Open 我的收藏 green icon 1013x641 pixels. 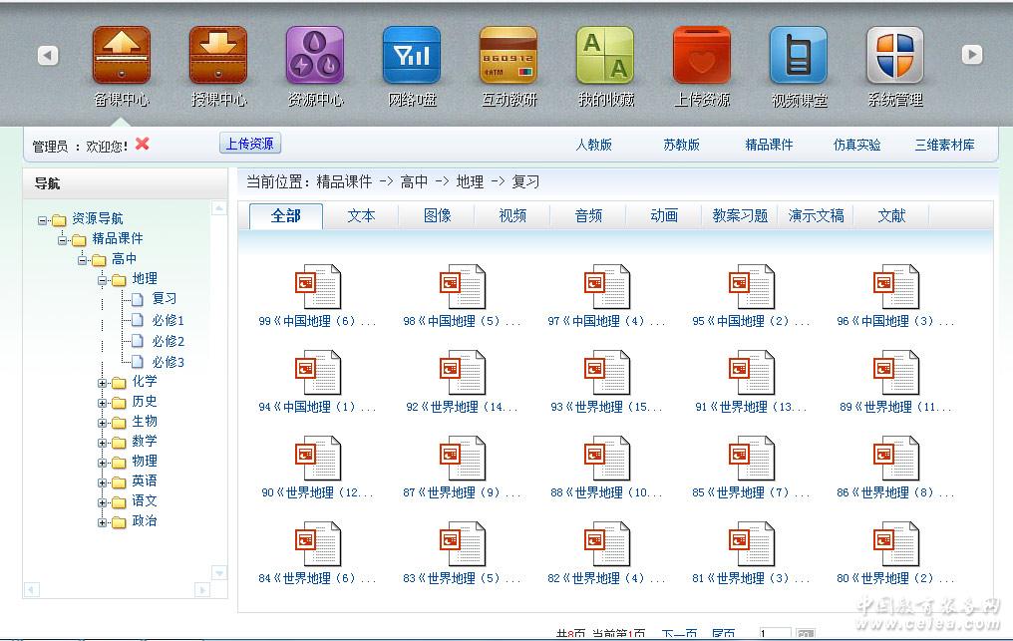pyautogui.click(x=604, y=56)
